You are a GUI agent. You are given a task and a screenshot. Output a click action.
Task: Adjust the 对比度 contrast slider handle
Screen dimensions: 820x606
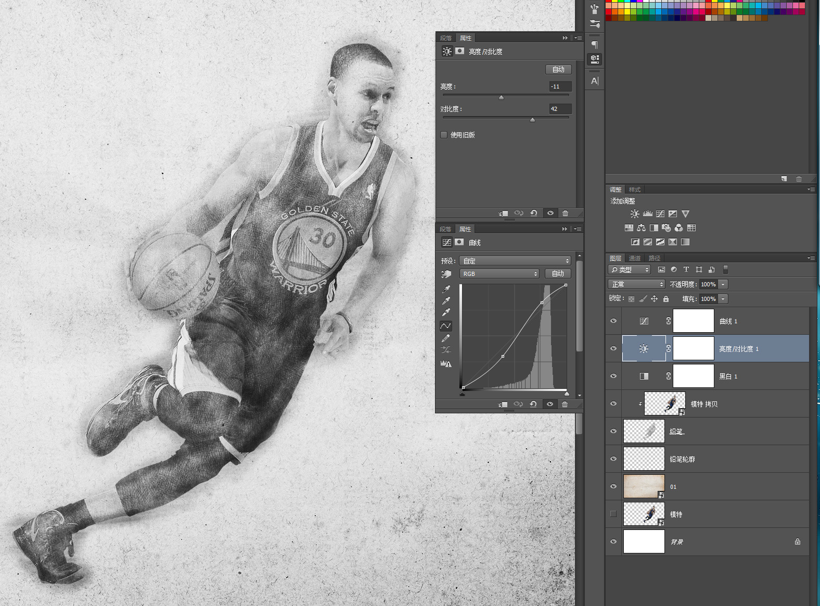(532, 120)
